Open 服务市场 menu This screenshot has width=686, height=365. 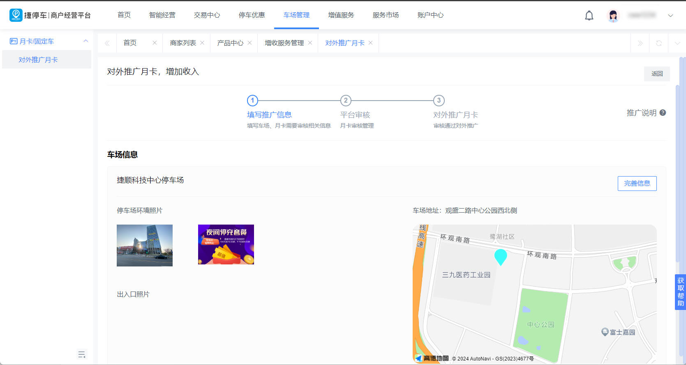[x=386, y=15]
